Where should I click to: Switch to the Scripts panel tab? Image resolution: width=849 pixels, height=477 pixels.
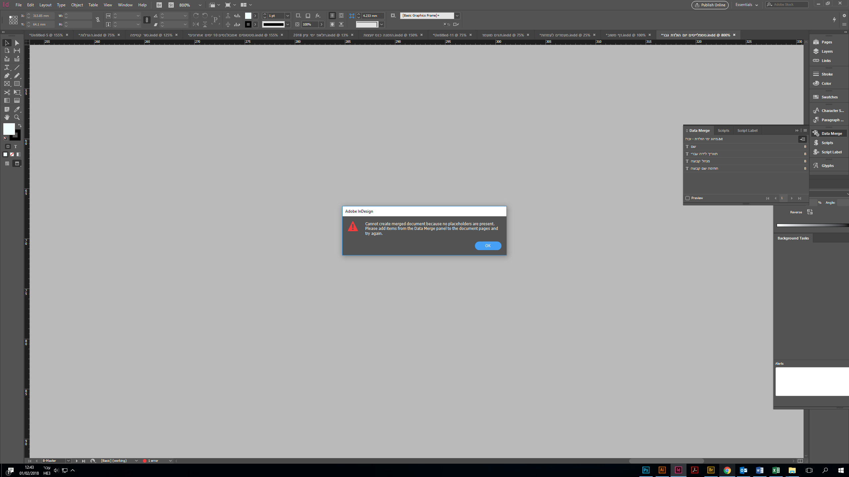(x=723, y=131)
